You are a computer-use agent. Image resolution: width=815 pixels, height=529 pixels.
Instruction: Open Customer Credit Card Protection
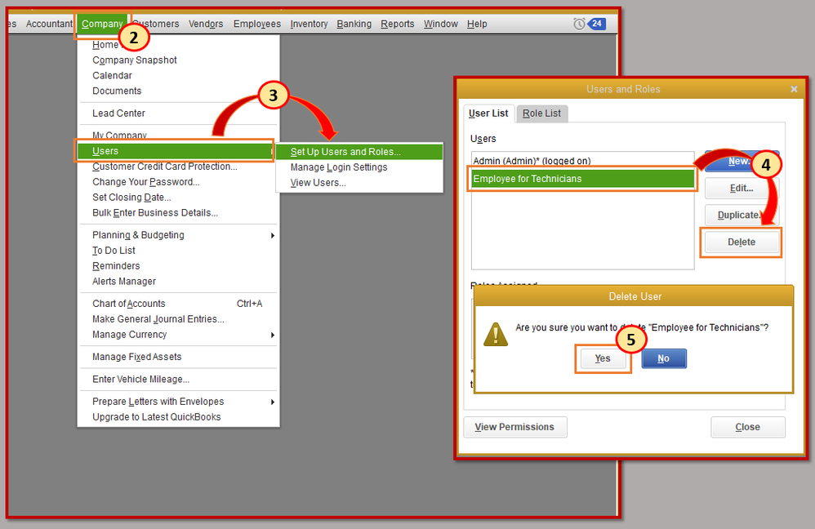[165, 167]
